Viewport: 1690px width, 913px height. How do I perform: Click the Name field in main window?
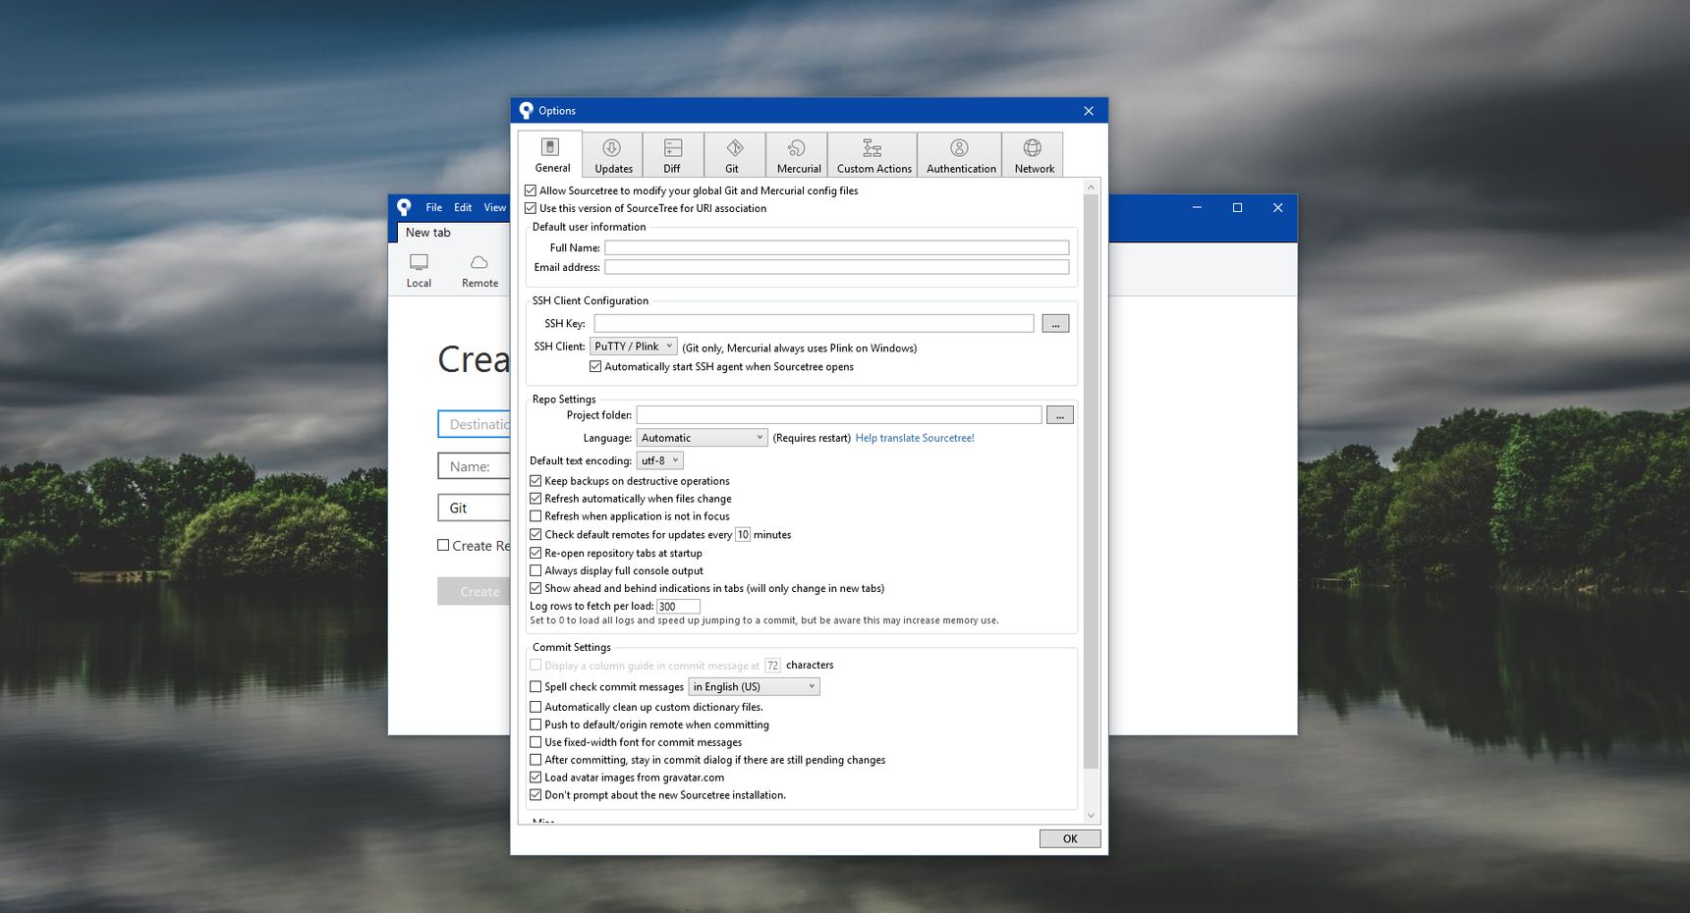click(x=474, y=466)
